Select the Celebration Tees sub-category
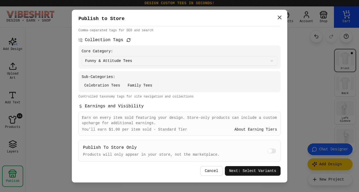 coord(102,85)
